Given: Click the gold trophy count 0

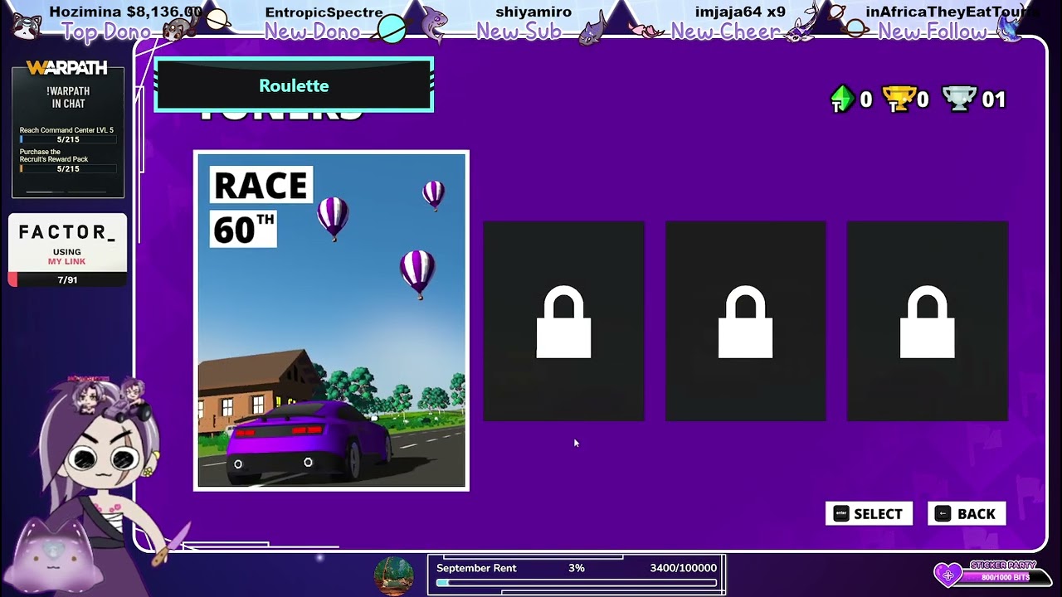Looking at the screenshot, I should (x=923, y=99).
